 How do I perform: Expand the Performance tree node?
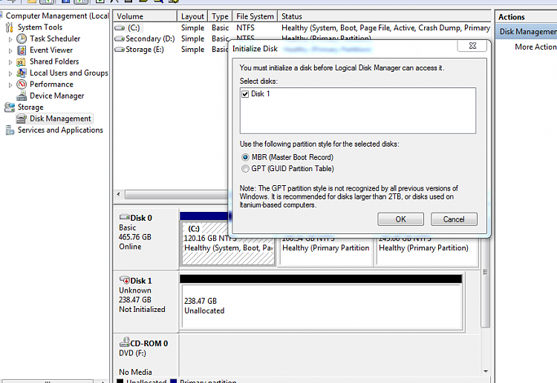[10, 85]
